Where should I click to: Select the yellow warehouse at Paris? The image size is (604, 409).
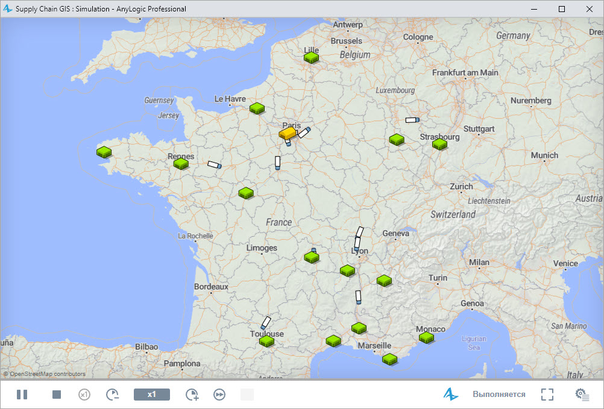(x=288, y=134)
